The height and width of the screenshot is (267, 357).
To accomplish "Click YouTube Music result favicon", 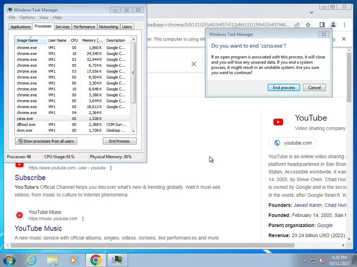I will click(20, 215).
